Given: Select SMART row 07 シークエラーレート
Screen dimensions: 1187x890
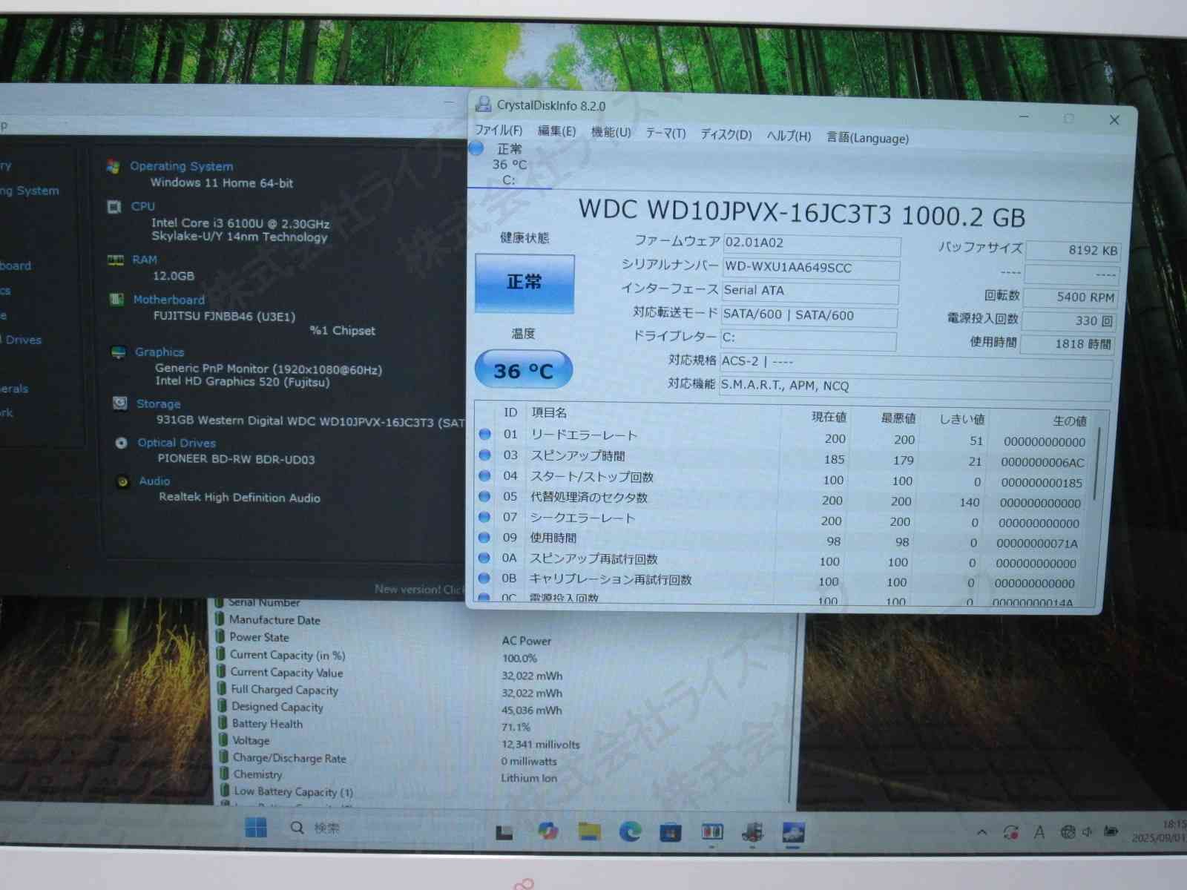Looking at the screenshot, I should click(782, 519).
